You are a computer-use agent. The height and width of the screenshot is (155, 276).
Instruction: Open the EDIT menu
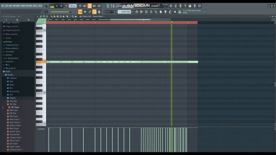coord(6,6)
